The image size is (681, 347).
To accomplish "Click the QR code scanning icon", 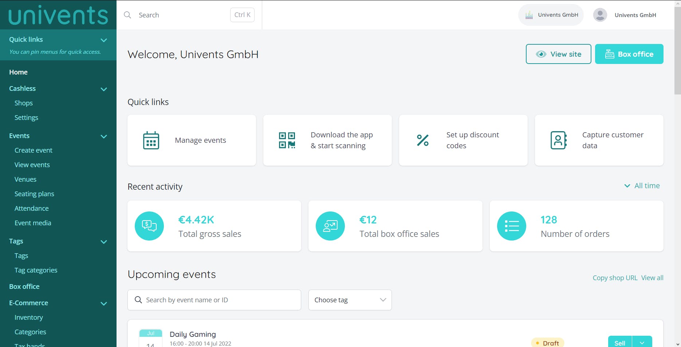I will click(x=287, y=140).
